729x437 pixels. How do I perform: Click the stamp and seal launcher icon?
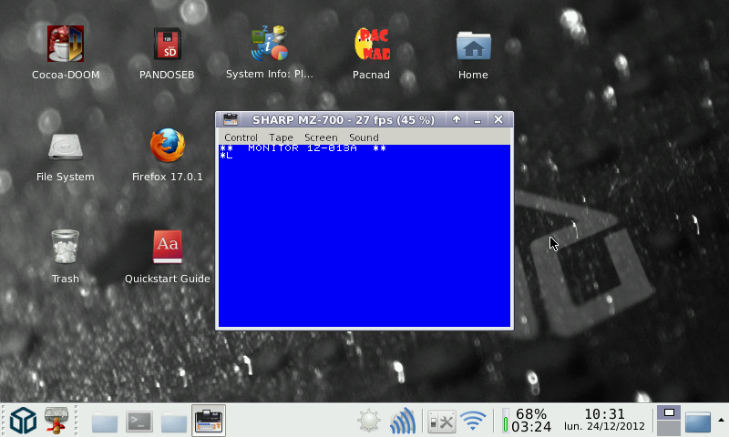(56, 421)
